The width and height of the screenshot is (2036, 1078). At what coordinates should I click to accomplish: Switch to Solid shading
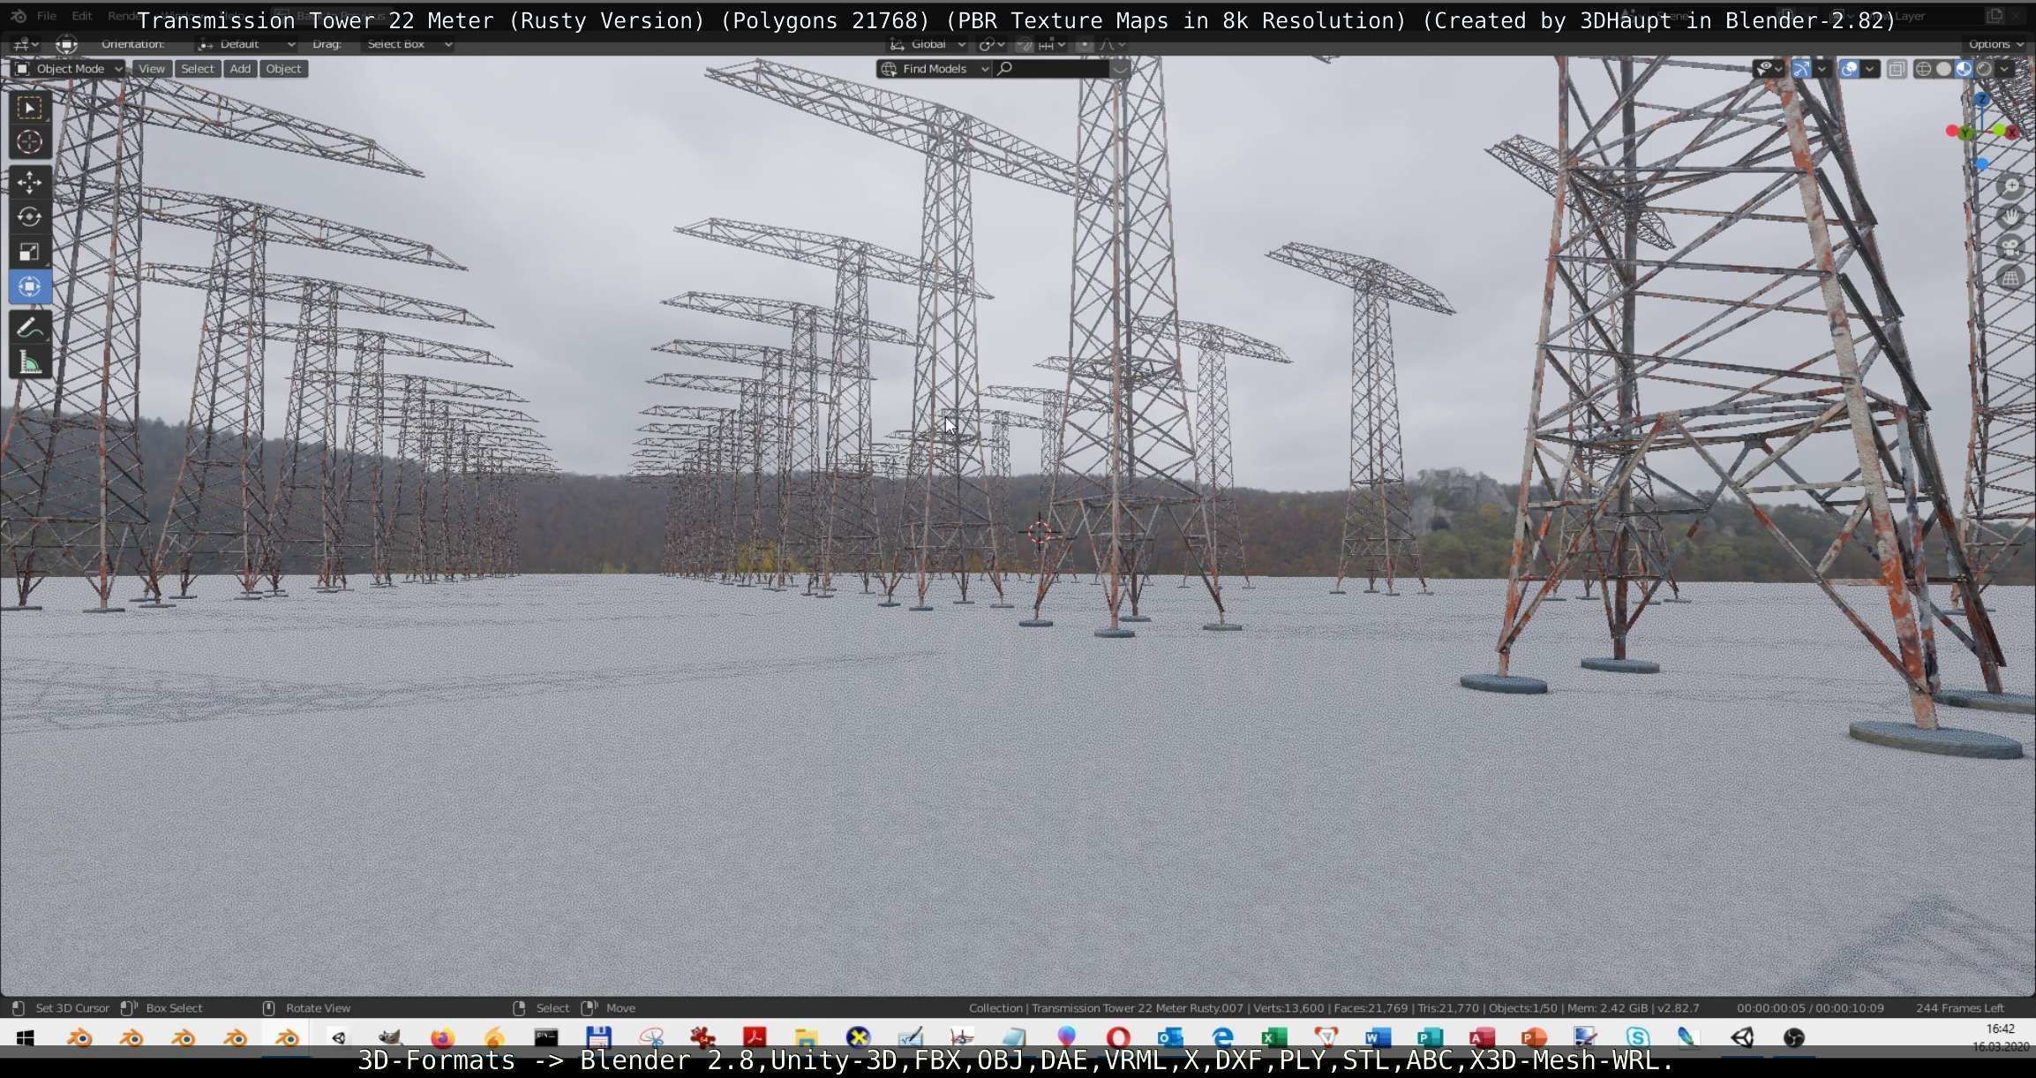(x=1943, y=69)
